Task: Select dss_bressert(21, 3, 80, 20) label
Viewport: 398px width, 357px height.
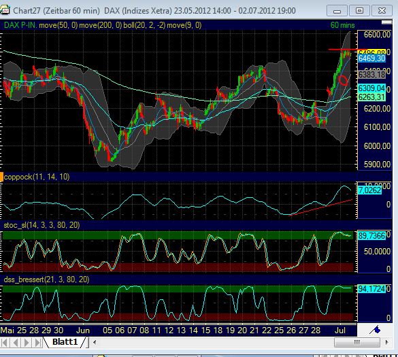Action: point(46,279)
